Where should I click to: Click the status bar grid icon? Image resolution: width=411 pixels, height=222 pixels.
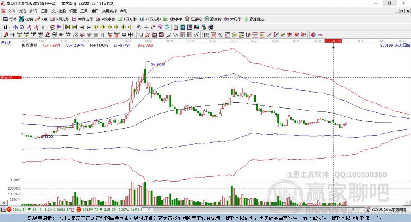point(3,210)
